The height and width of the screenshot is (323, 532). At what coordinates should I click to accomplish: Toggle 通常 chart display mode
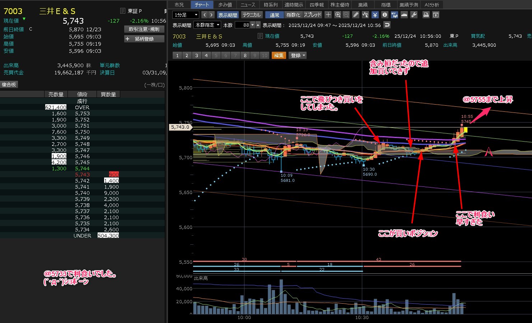275,15
